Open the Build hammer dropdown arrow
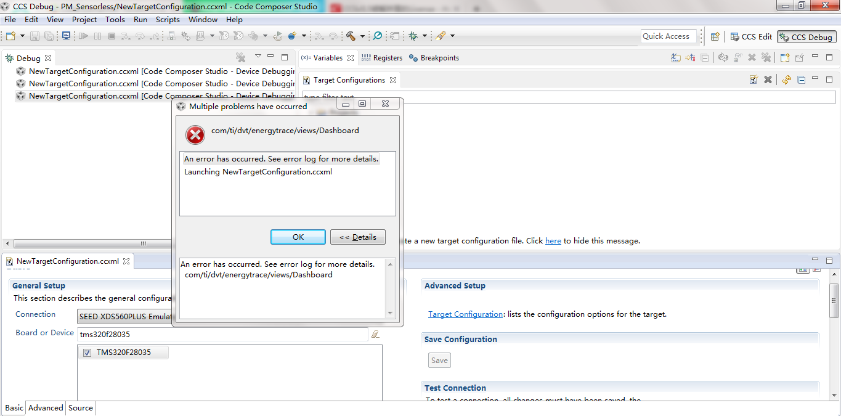 362,36
